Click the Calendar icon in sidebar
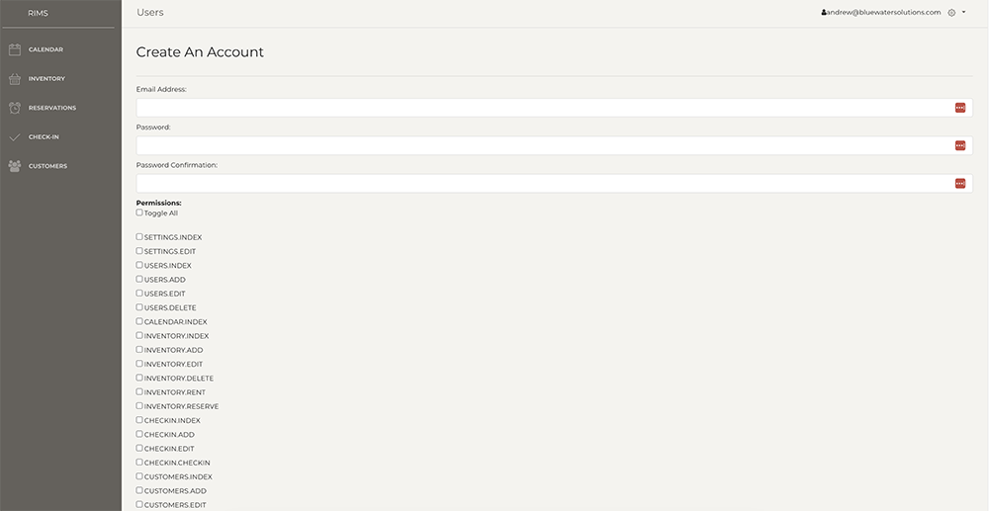 coord(15,49)
